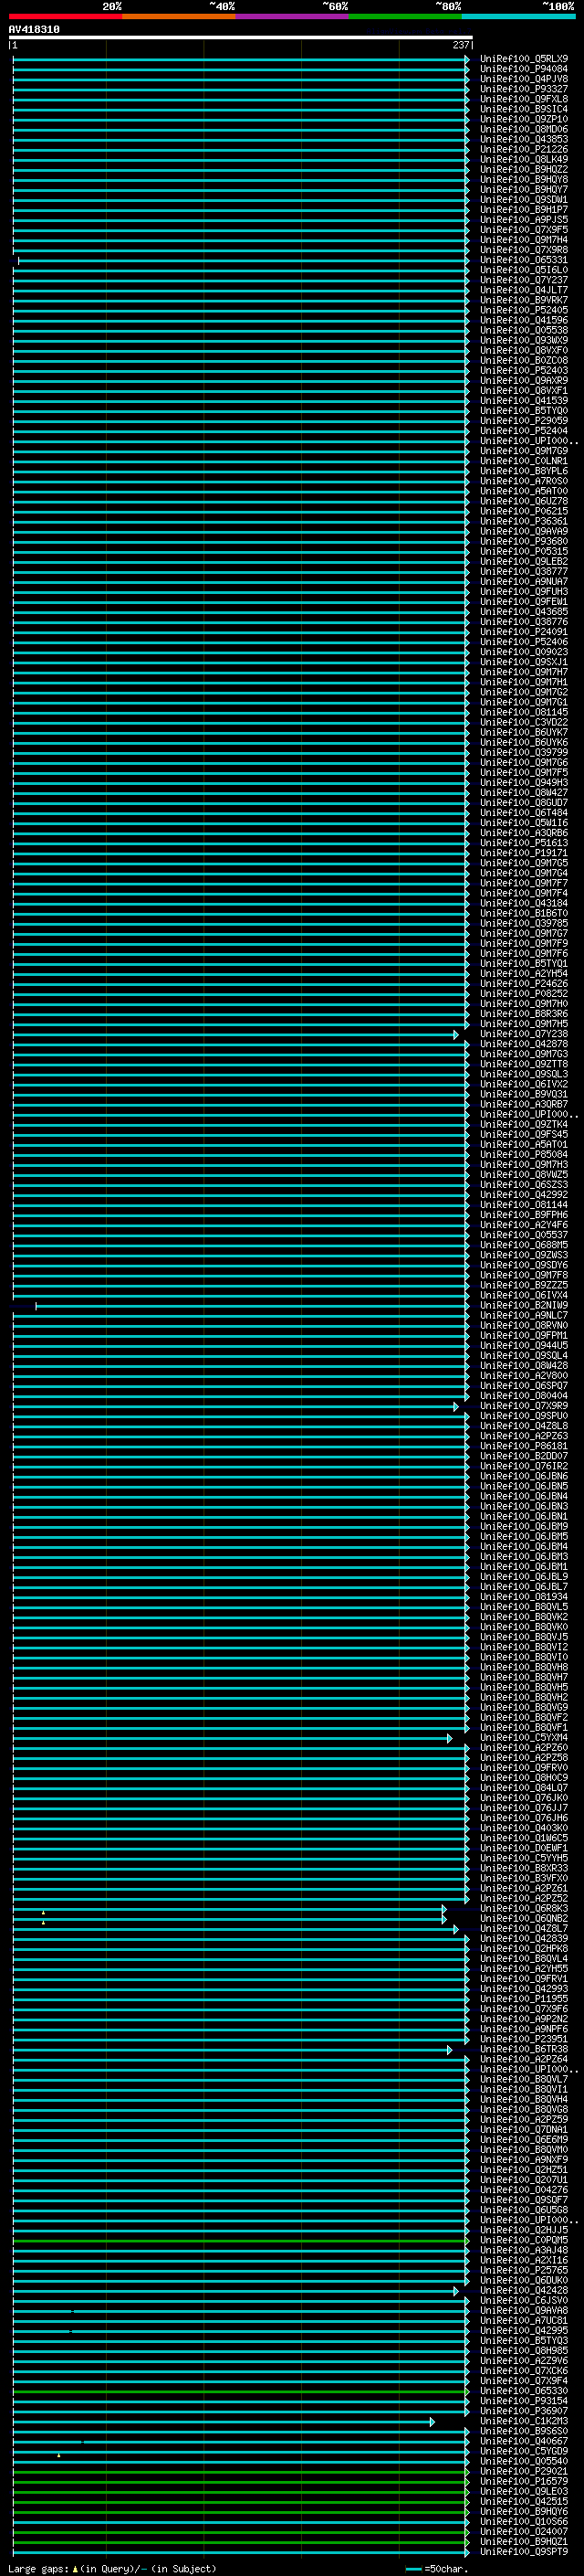The image size is (584, 2576).
Task: Select hit UniRef100_Q9M7G9
Action: [523, 451]
